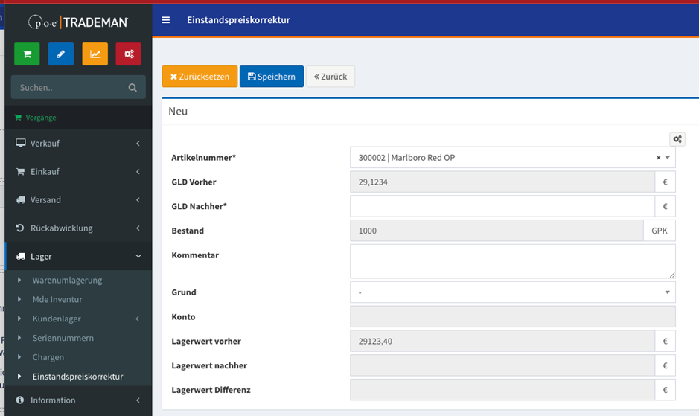This screenshot has width=699, height=416.
Task: Expand the Einkauf menu chevron
Action: (138, 172)
